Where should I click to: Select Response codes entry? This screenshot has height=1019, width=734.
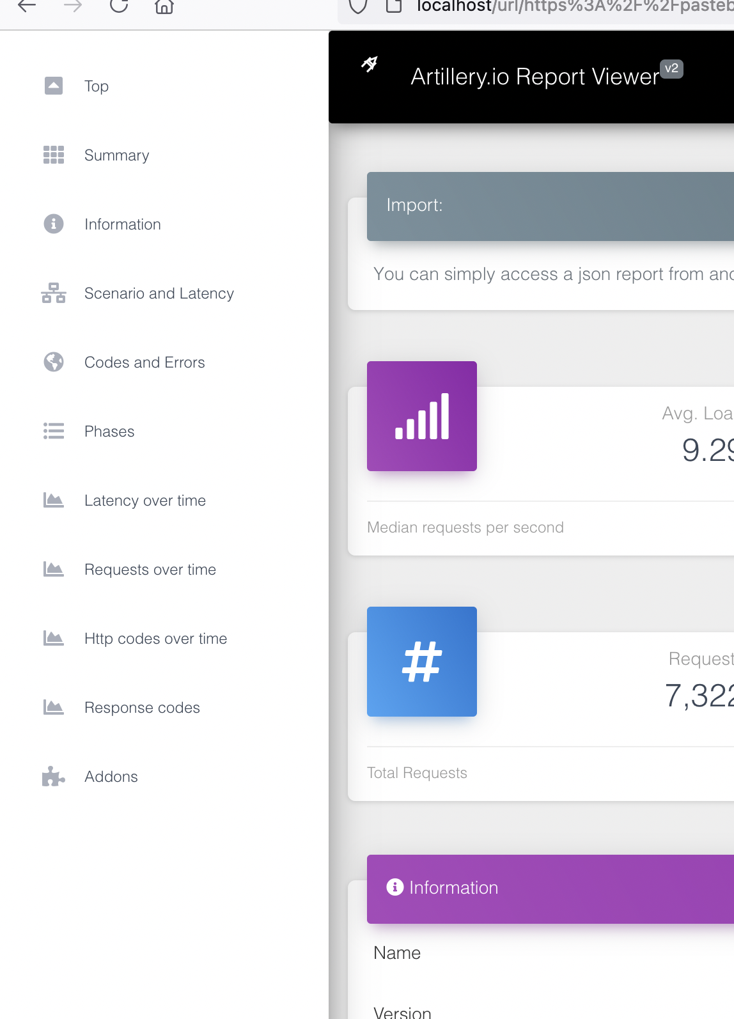(x=142, y=708)
